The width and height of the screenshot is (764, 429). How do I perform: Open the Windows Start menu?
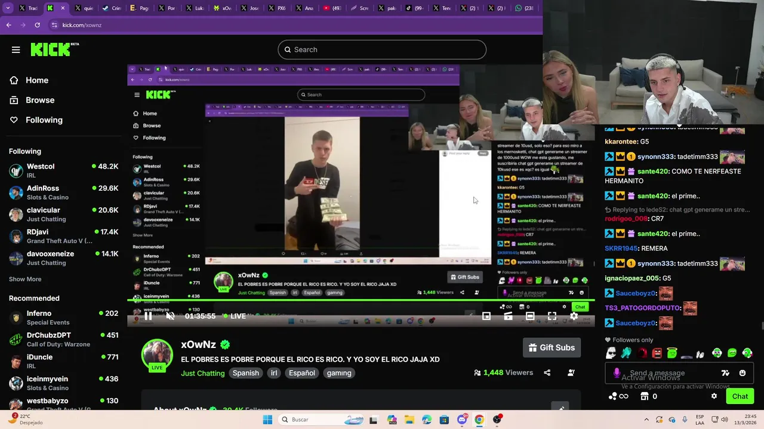tap(267, 419)
